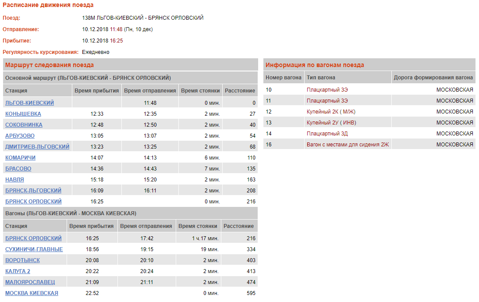Select Купейный 2У (ИНВ) wagon type
The image size is (479, 302).
click(x=331, y=123)
